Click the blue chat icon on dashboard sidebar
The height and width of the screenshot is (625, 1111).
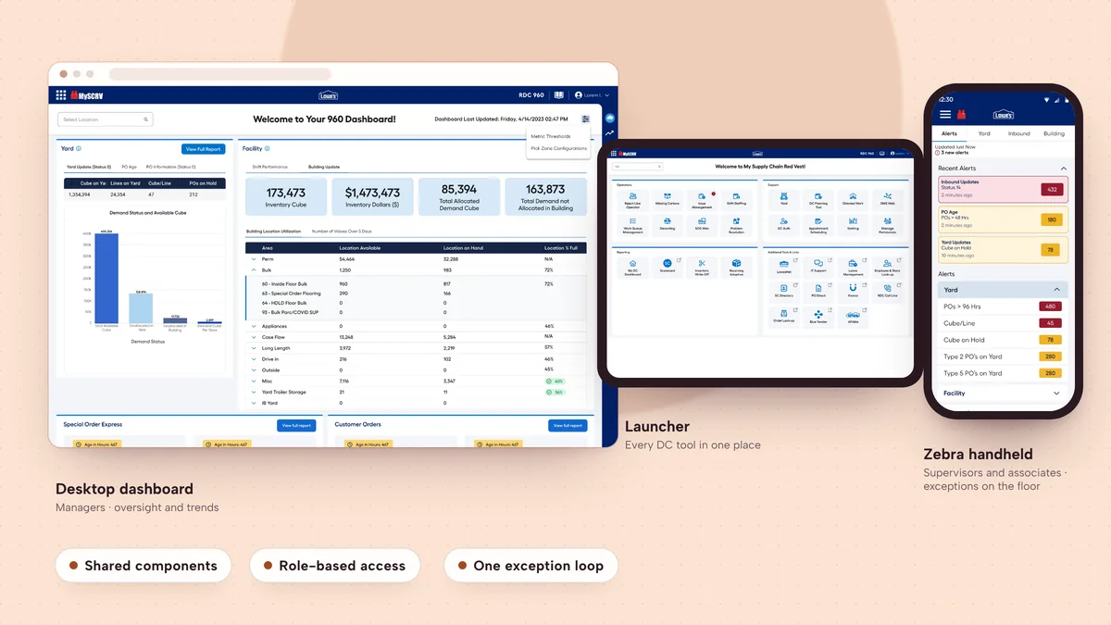point(610,119)
